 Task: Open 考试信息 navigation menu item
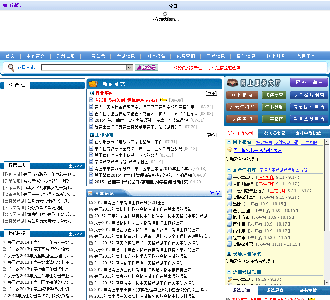126,56
